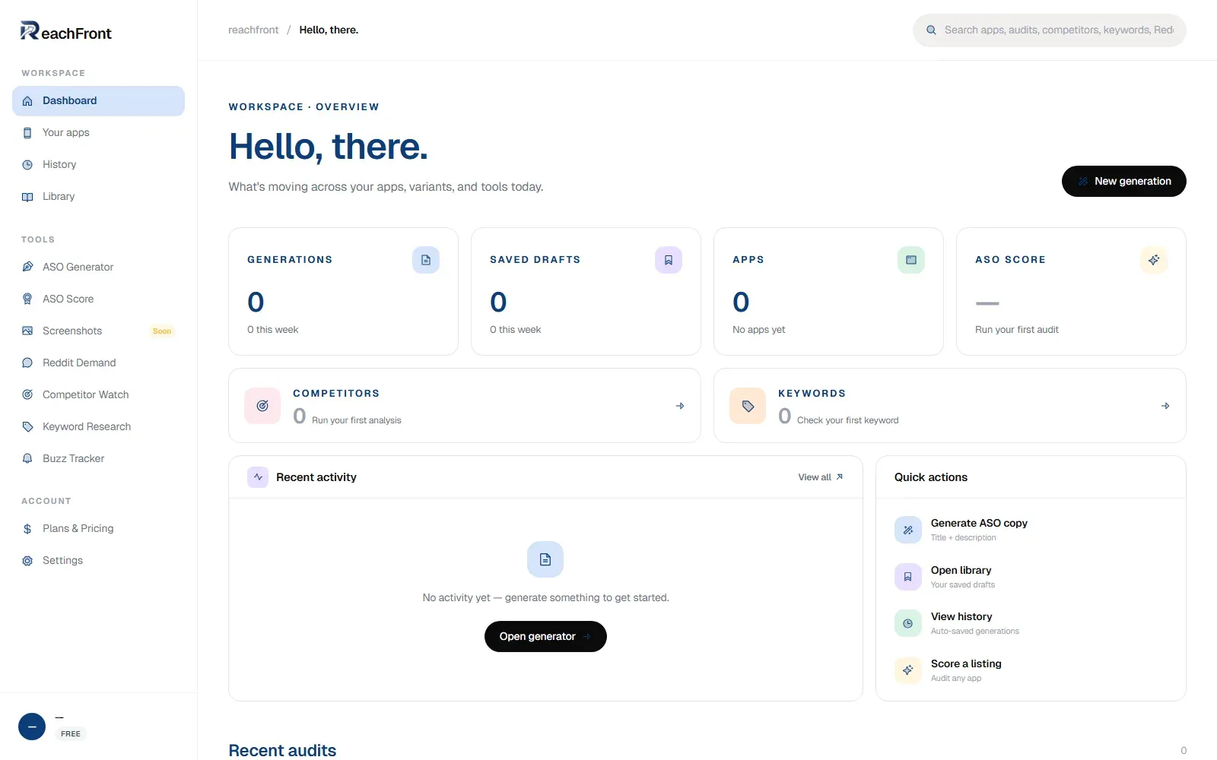Viewport: 1217px width, 760px height.
Task: Choose View history quick action
Action: [1031, 623]
